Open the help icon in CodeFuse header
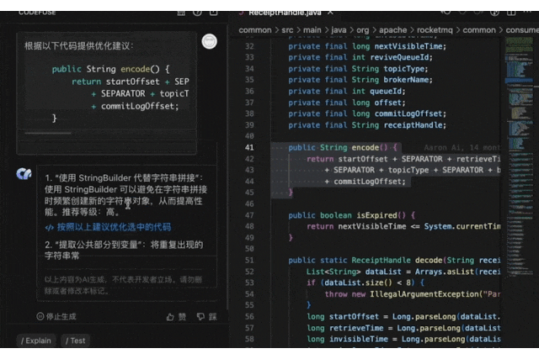This screenshot has width=539, height=359. [196, 13]
